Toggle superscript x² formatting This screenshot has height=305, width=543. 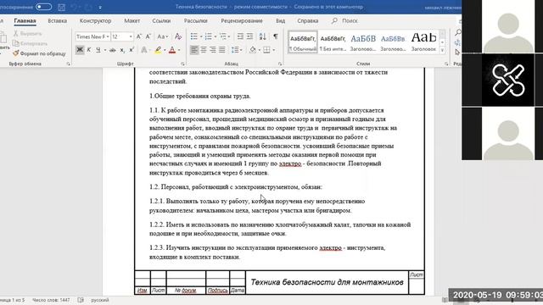tap(132, 50)
